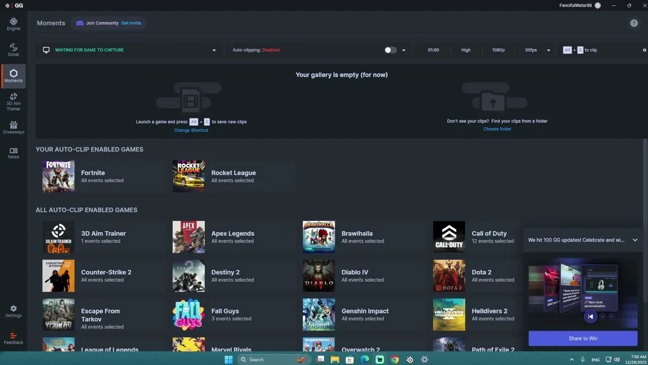Open the Giveaways sidebar section
This screenshot has width=648, height=365.
pyautogui.click(x=13, y=128)
